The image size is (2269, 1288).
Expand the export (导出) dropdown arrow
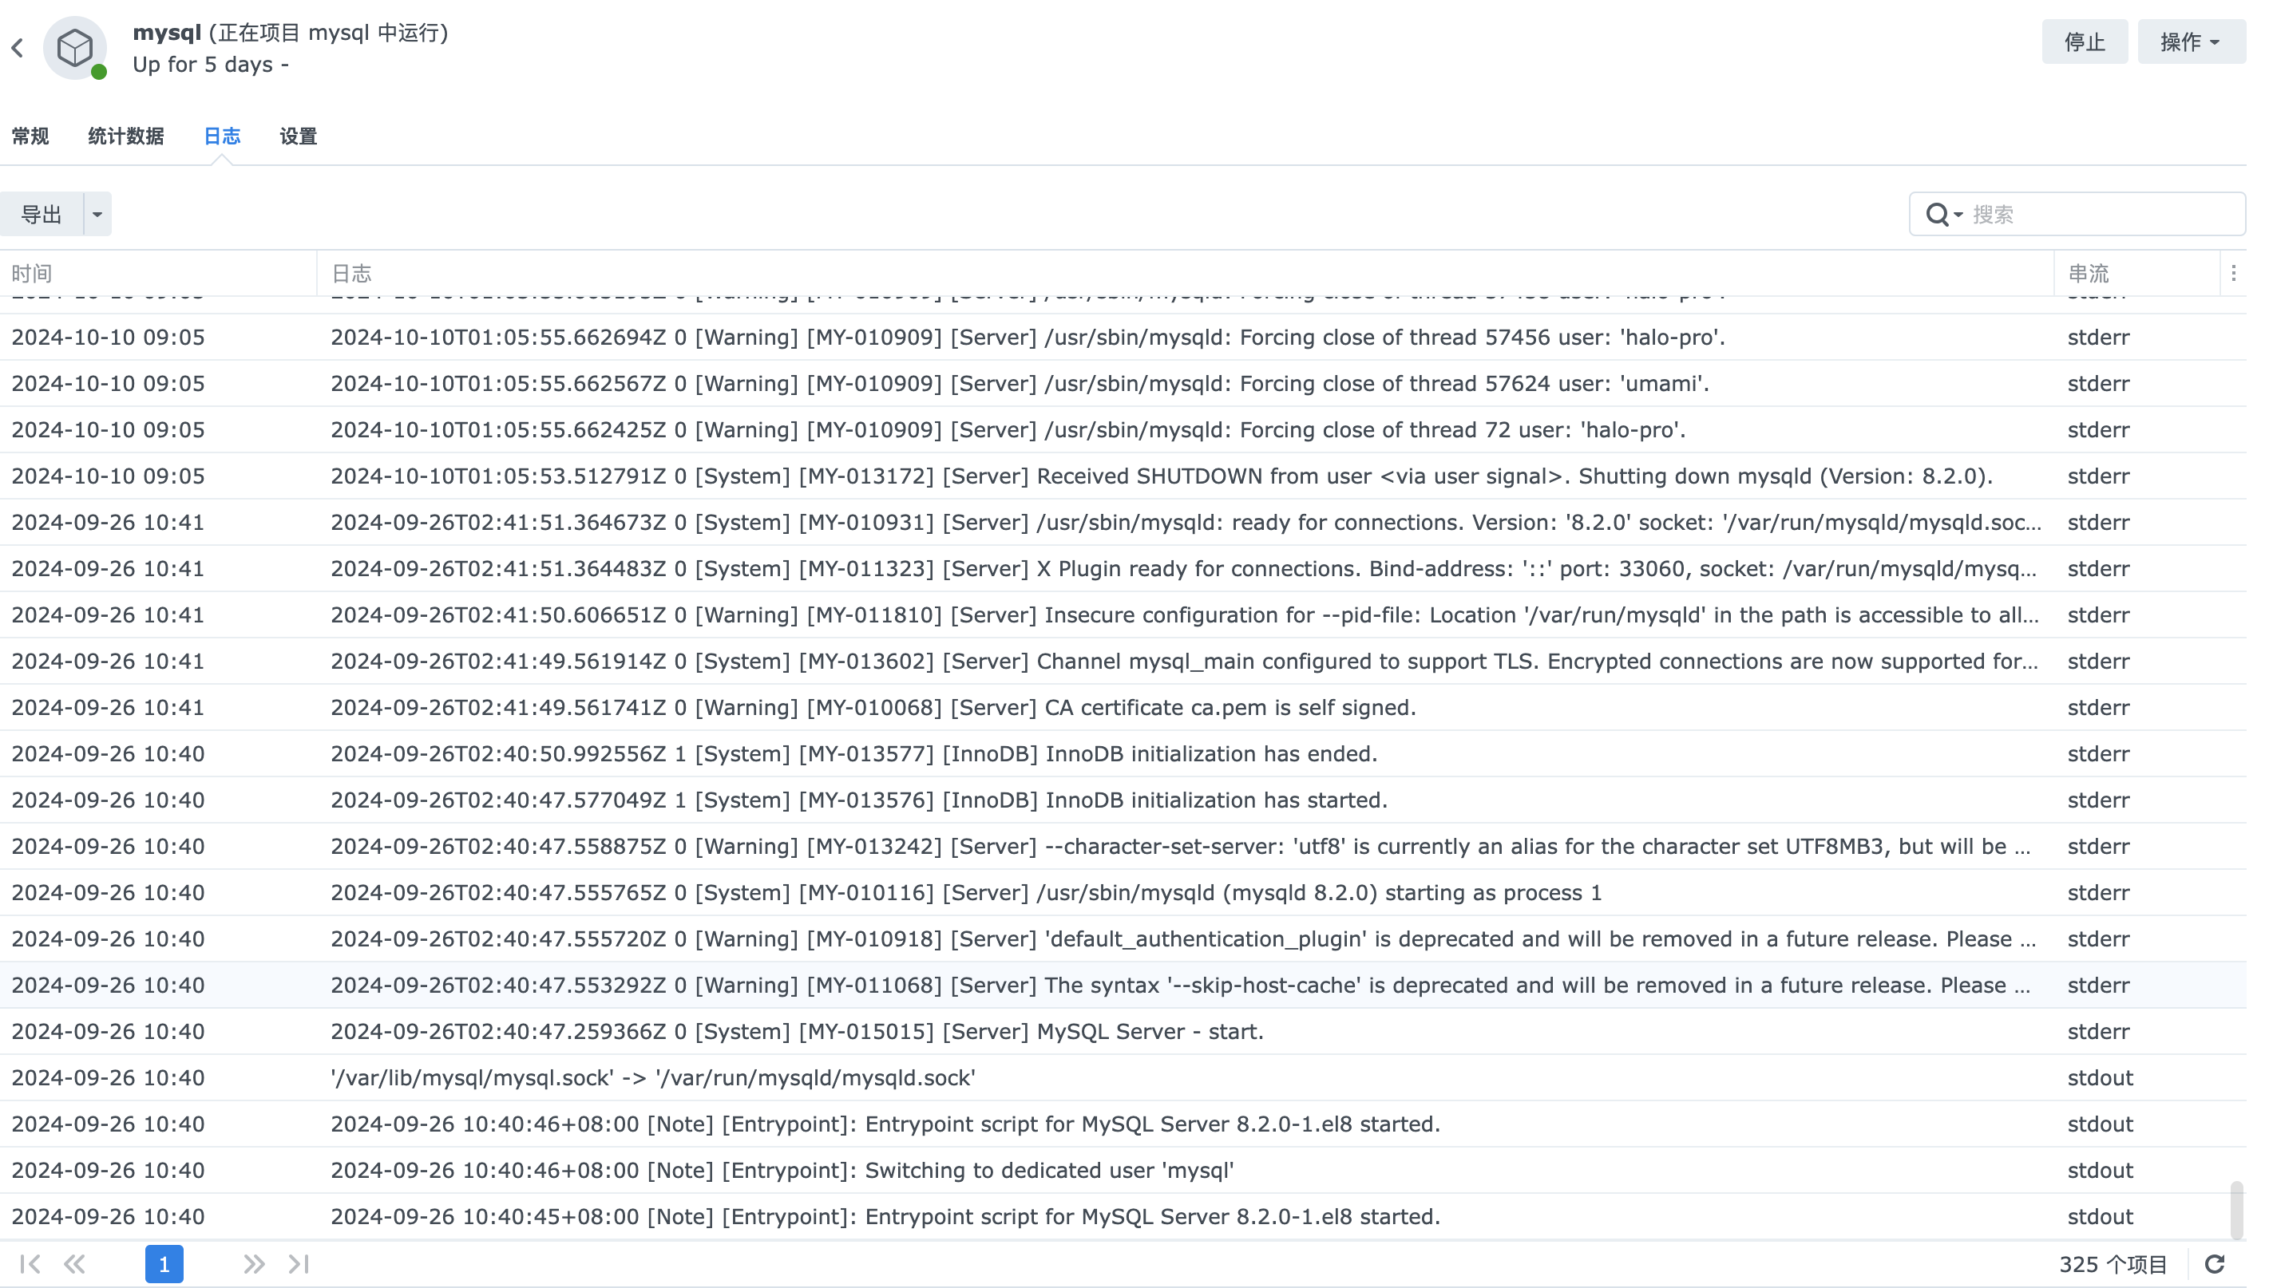(97, 215)
